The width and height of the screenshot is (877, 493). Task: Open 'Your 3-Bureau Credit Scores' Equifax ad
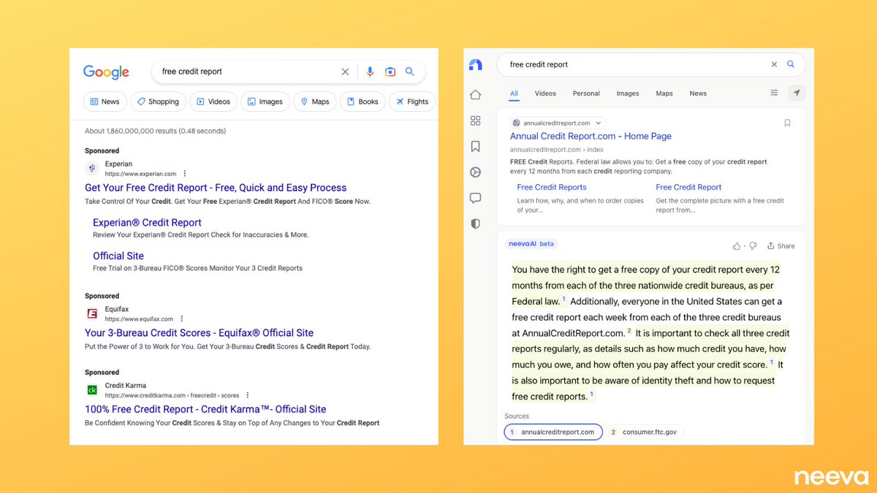click(199, 333)
